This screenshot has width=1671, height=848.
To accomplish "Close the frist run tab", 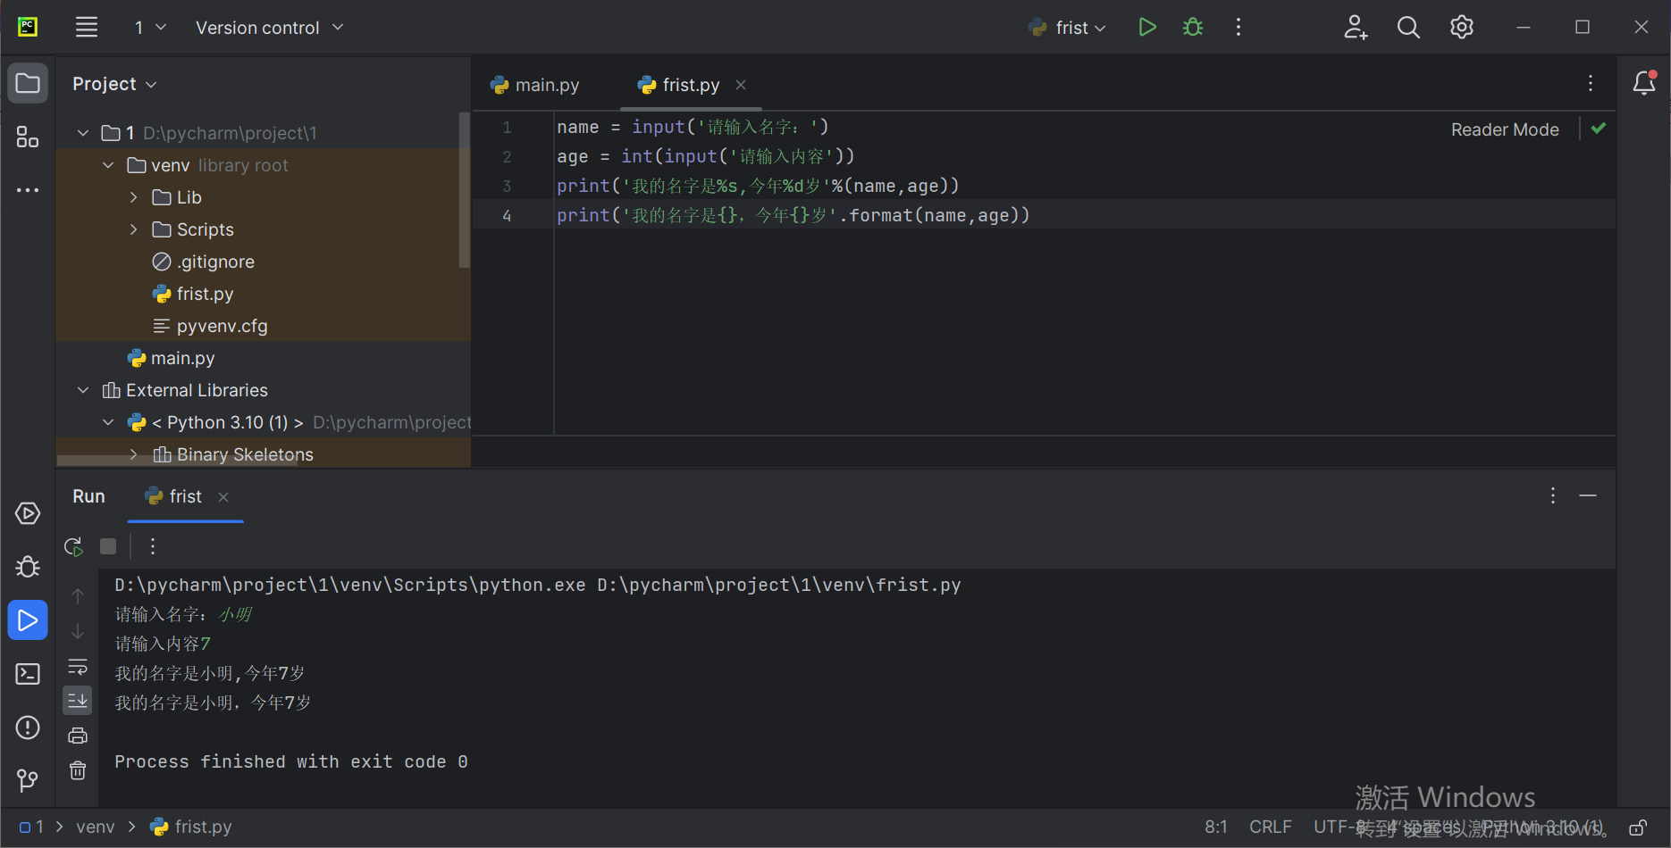I will pos(223,497).
